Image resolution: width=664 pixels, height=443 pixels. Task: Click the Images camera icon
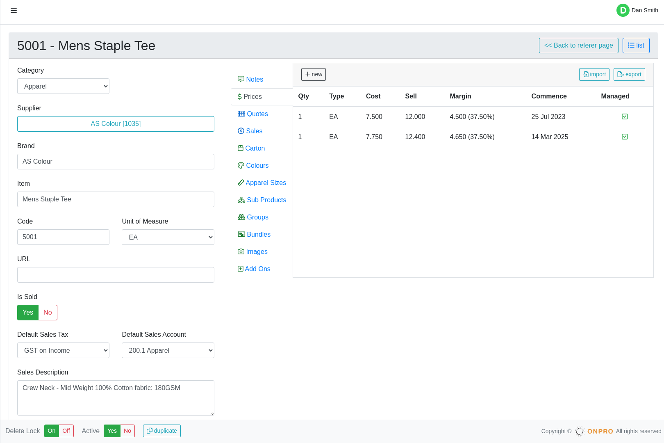[x=241, y=251]
